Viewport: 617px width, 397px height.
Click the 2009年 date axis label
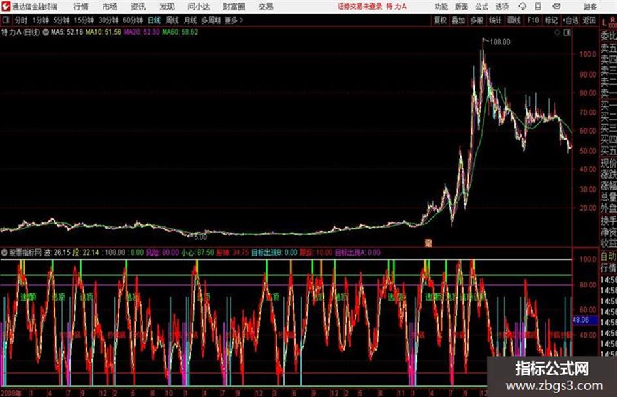[x=11, y=393]
